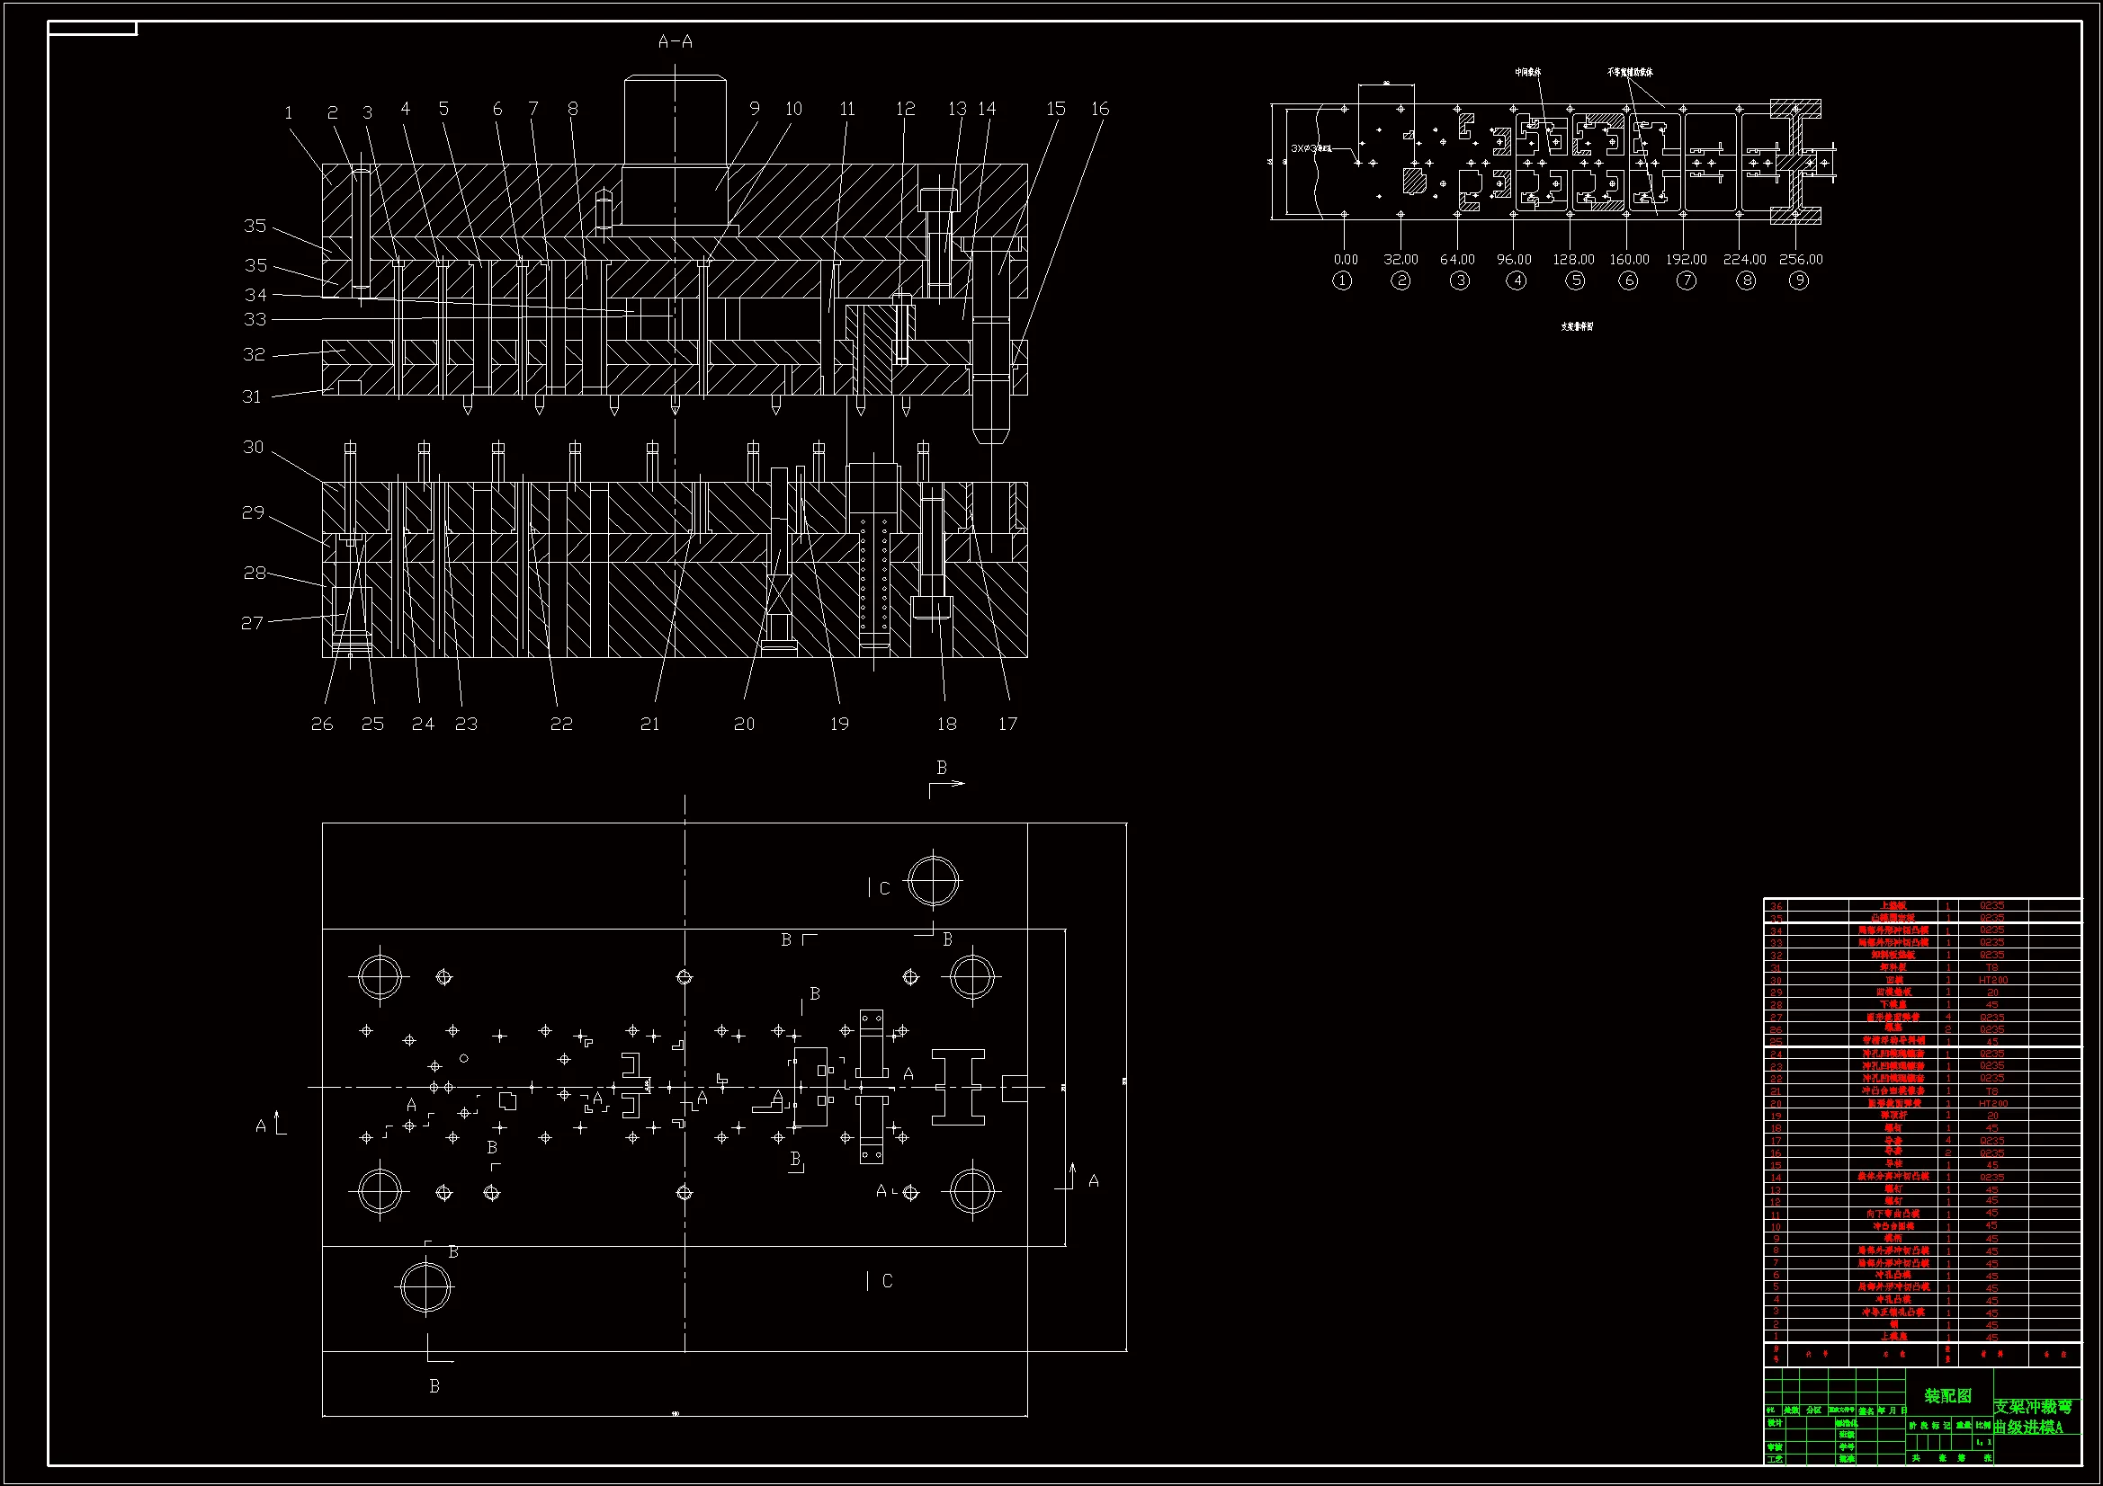2103x1486 pixels.
Task: Click the A-A section view title
Action: coord(675,41)
